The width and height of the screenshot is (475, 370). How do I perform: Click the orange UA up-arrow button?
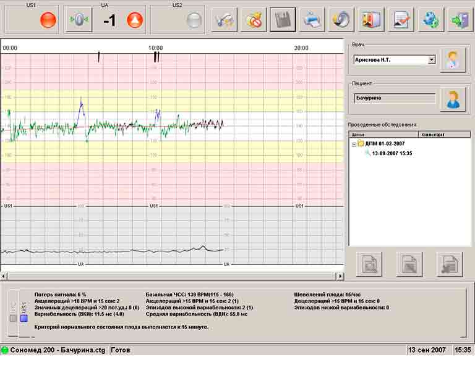coord(134,20)
